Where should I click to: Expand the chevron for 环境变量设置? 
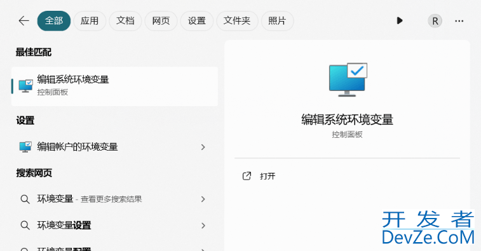pyautogui.click(x=203, y=226)
